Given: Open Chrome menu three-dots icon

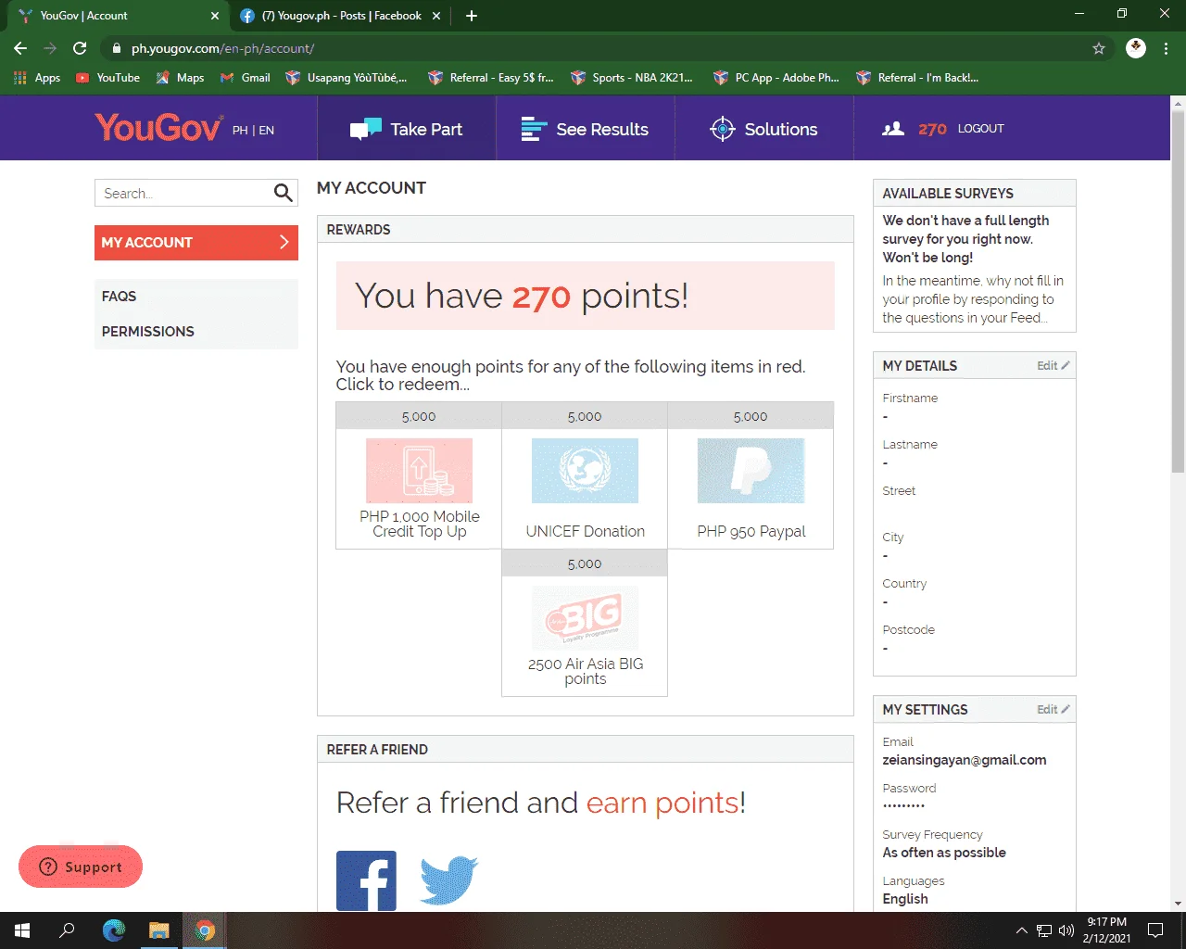Looking at the screenshot, I should [x=1167, y=48].
